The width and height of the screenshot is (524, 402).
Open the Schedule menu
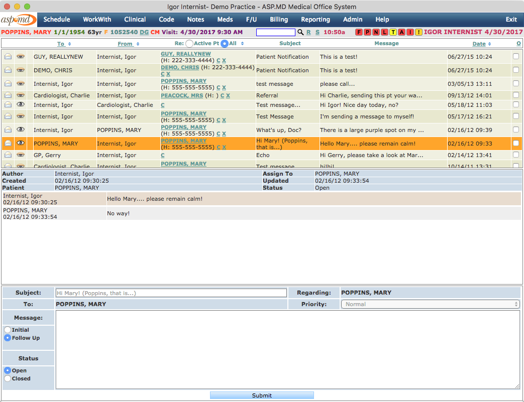coord(57,20)
